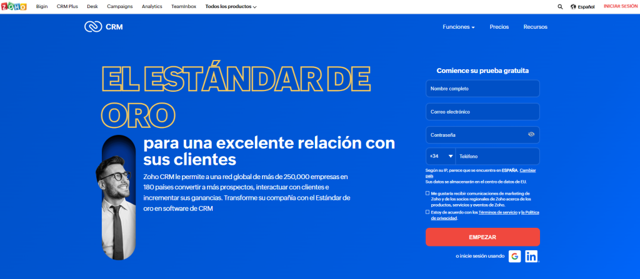Expand the Funciones dropdown menu
The image size is (640, 279).
tap(459, 27)
